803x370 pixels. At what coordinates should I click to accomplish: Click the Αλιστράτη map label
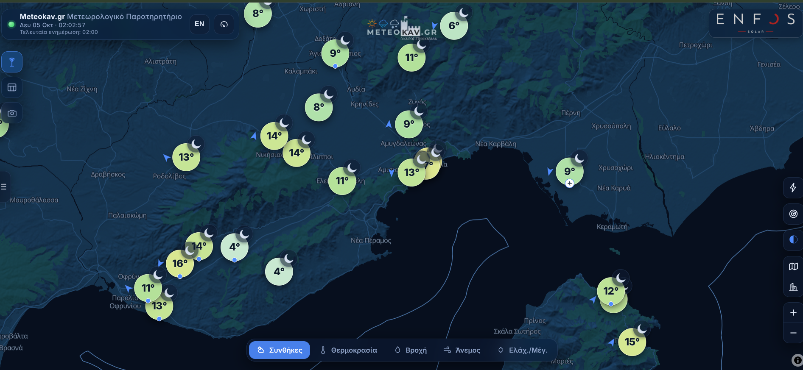[x=160, y=61]
